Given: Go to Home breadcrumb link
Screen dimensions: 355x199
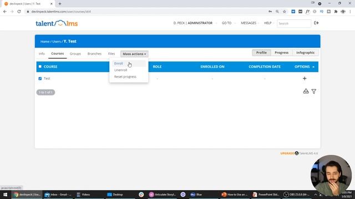Looking at the screenshot, I should (45, 41).
